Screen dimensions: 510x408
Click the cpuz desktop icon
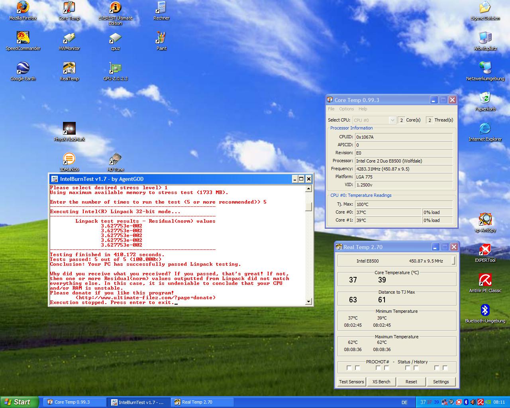pos(115,41)
